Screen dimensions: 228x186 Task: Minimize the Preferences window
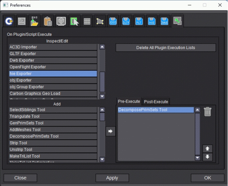click(189, 5)
